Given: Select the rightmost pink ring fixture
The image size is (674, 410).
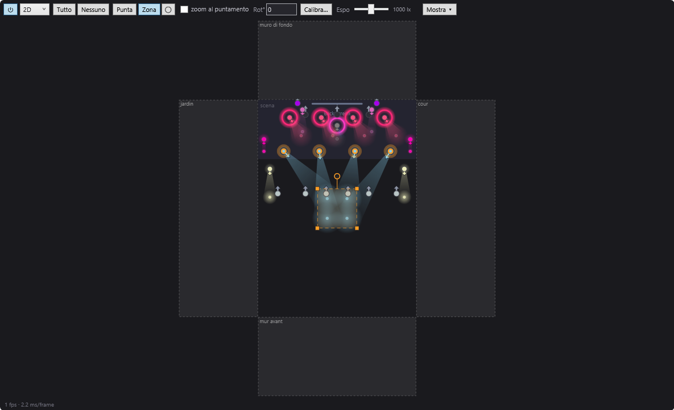Looking at the screenshot, I should coord(384,118).
